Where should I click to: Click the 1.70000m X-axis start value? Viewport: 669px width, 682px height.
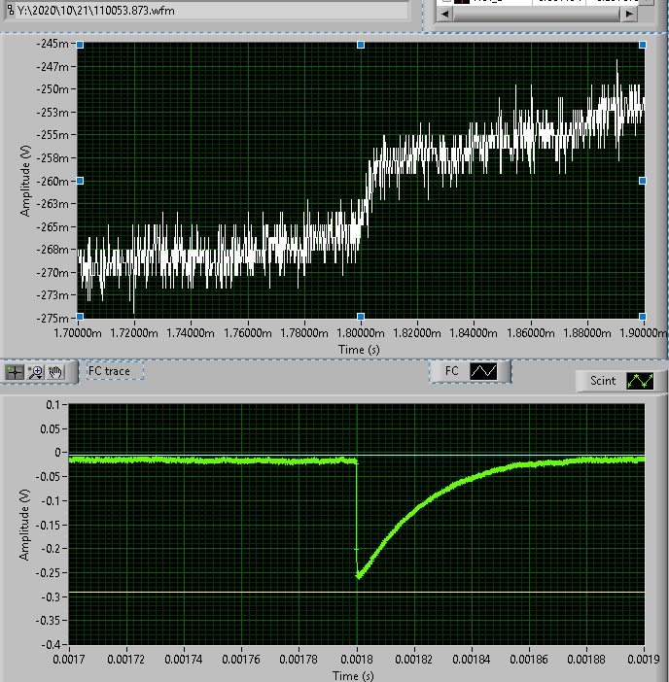78,333
